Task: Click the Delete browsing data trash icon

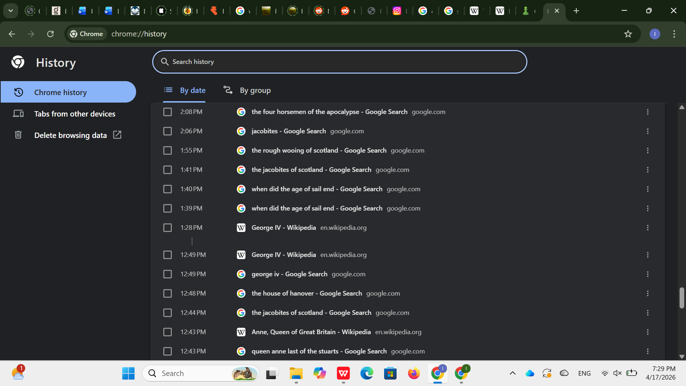Action: pyautogui.click(x=18, y=135)
